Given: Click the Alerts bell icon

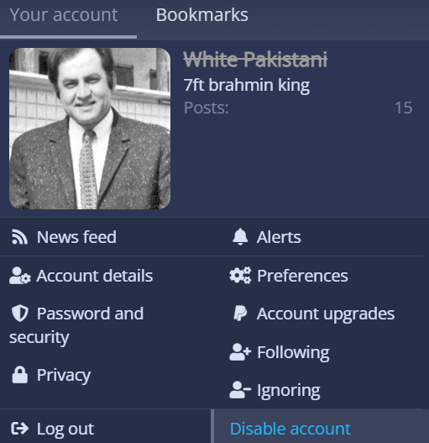Looking at the screenshot, I should (x=240, y=236).
